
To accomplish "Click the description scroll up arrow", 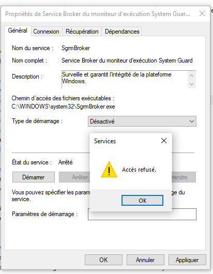I will pyautogui.click(x=191, y=75).
